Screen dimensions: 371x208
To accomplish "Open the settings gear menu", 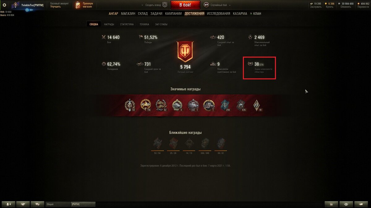I will (x=4, y=5).
